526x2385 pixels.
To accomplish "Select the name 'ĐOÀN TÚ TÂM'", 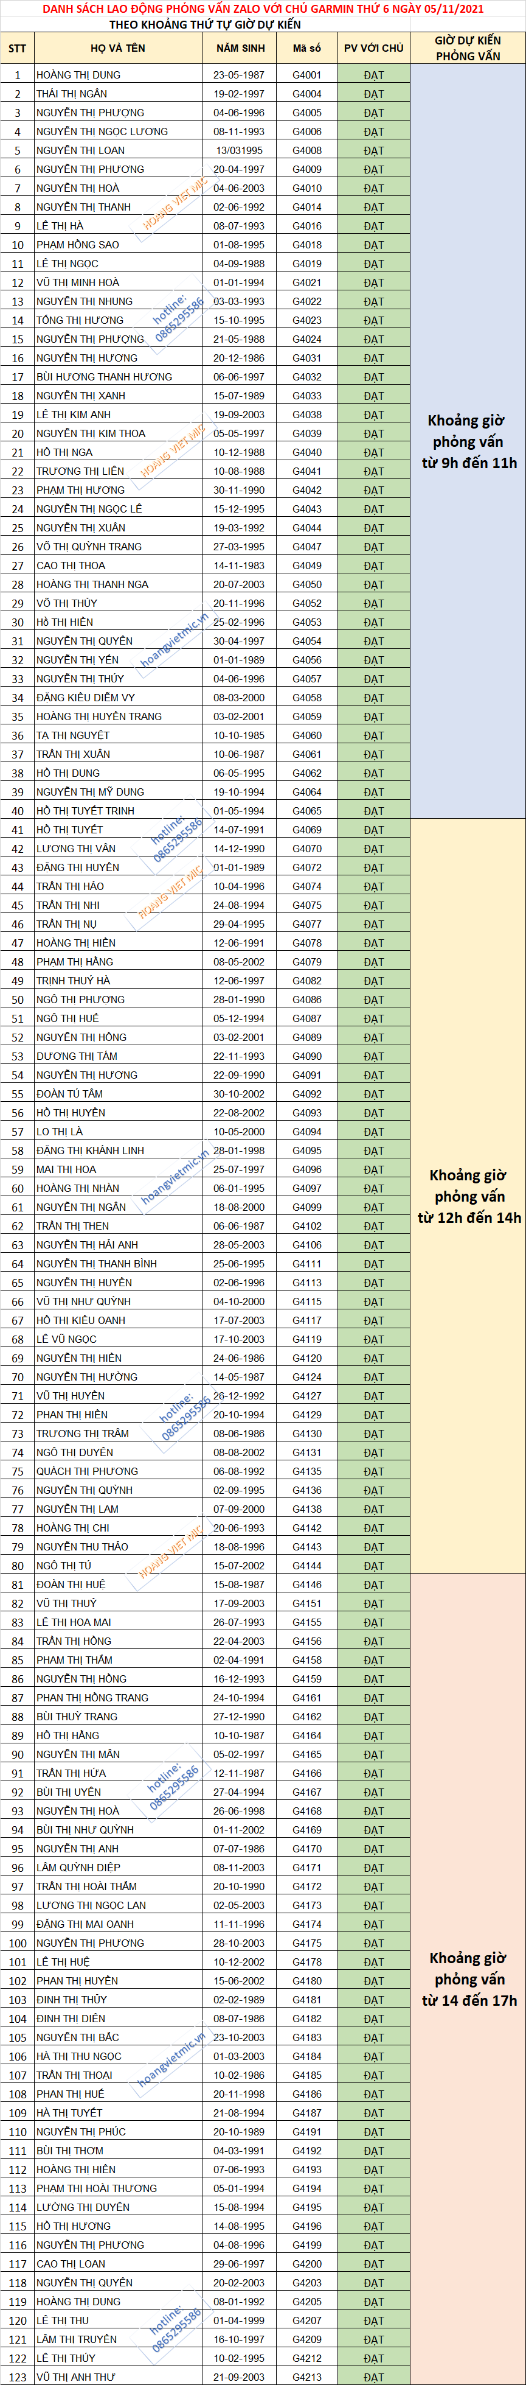I will [x=69, y=1094].
